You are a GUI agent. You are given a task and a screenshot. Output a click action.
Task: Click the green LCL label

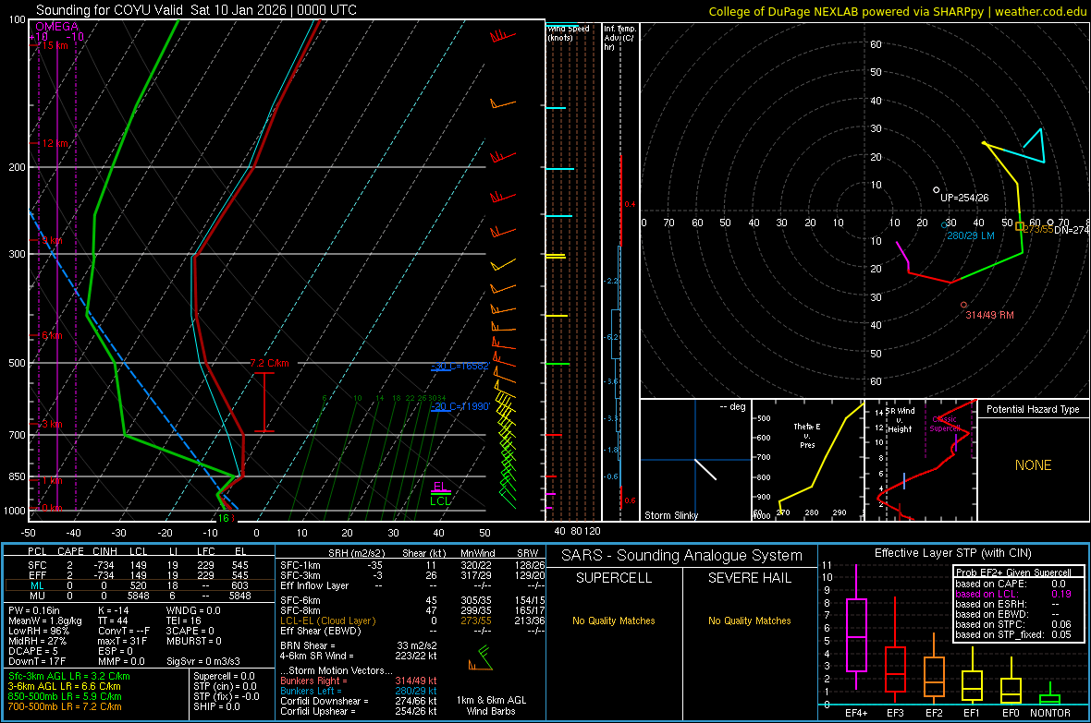[x=440, y=500]
